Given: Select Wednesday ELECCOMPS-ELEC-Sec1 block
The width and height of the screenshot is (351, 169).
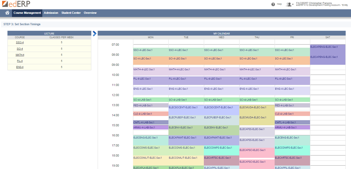Looking at the screenshot, I should click(222, 151).
